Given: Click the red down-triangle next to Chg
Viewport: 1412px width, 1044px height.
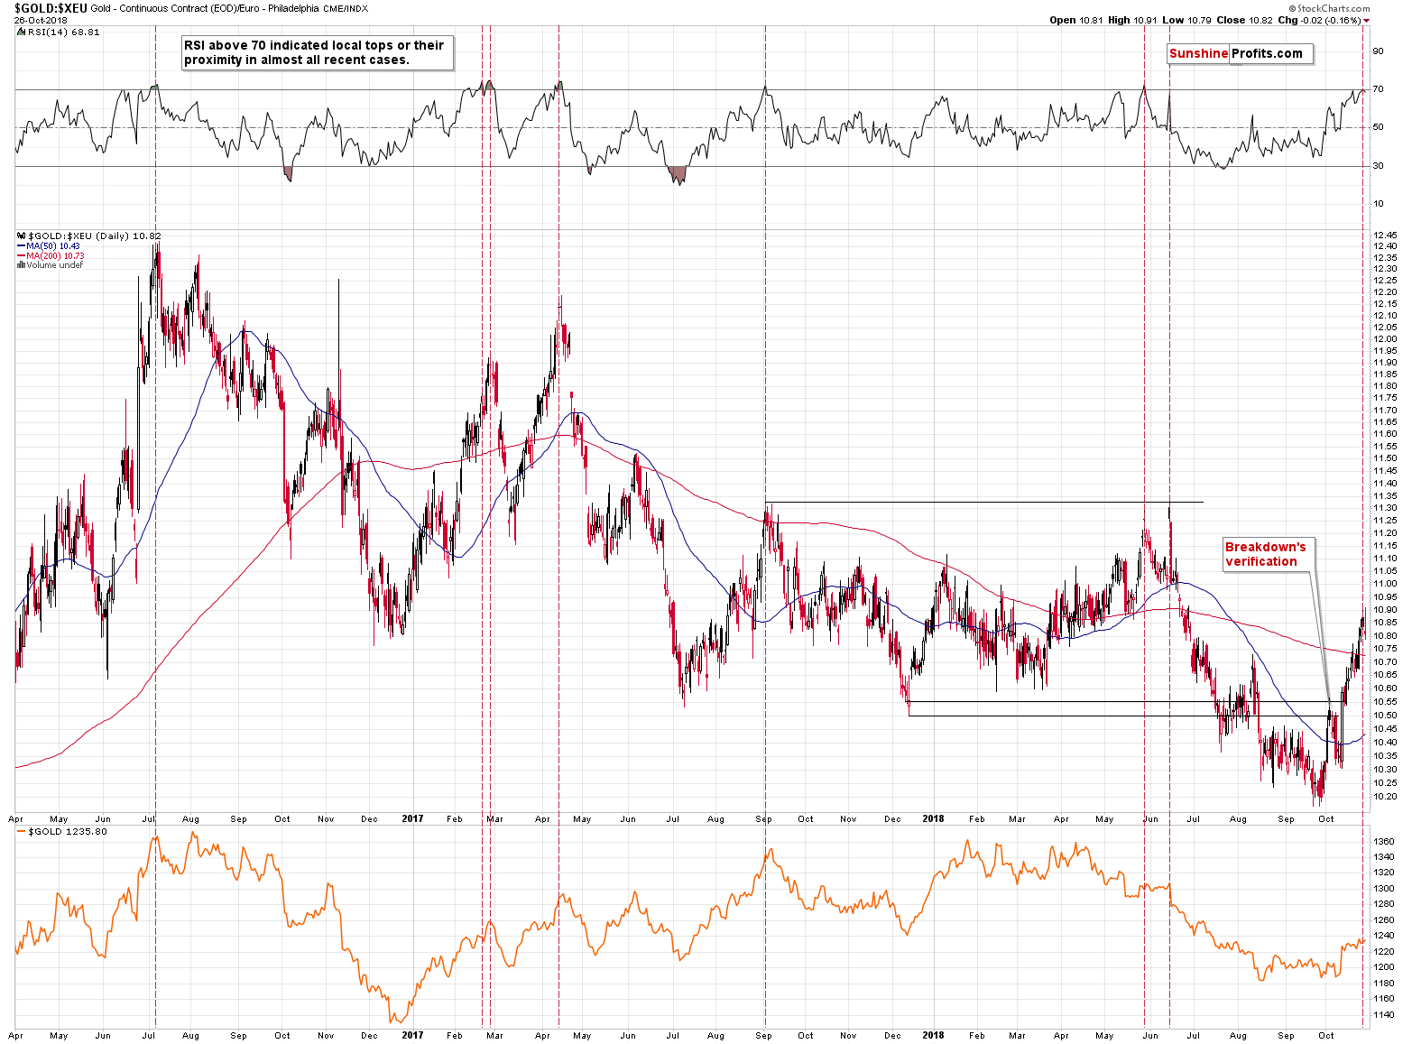Looking at the screenshot, I should (x=1366, y=21).
